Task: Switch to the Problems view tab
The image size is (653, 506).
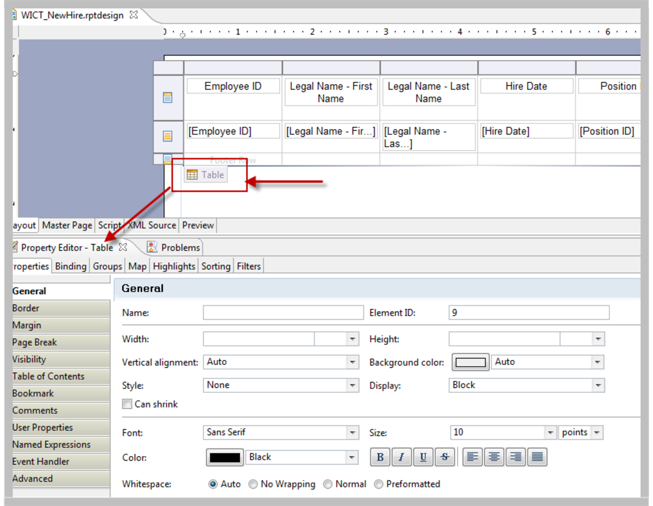Action: pyautogui.click(x=174, y=248)
